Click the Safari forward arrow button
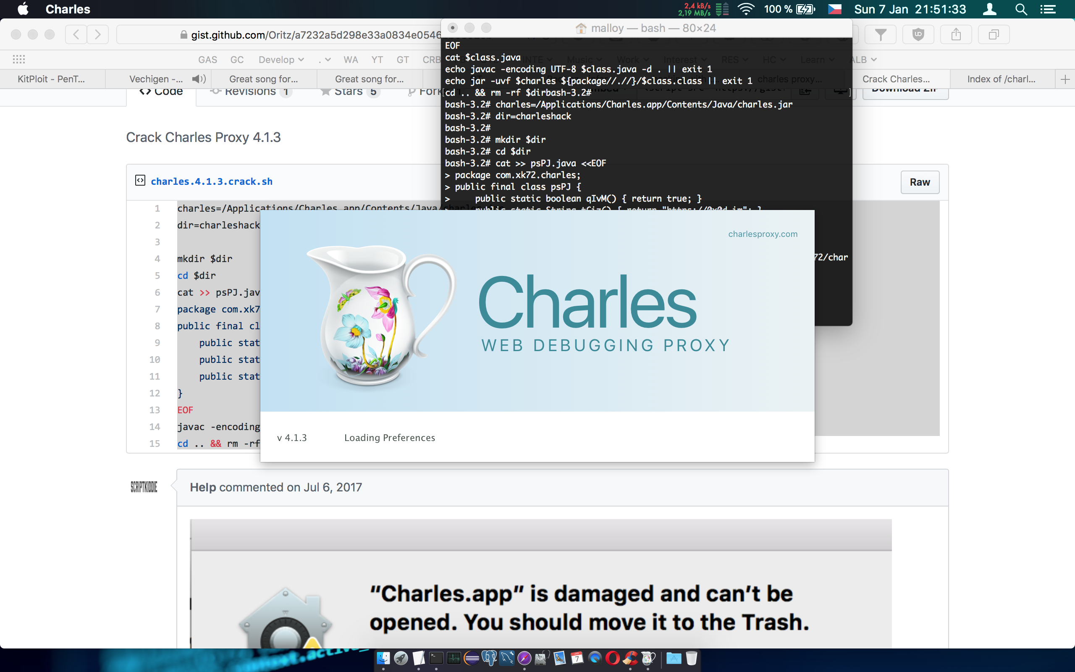 pyautogui.click(x=98, y=34)
